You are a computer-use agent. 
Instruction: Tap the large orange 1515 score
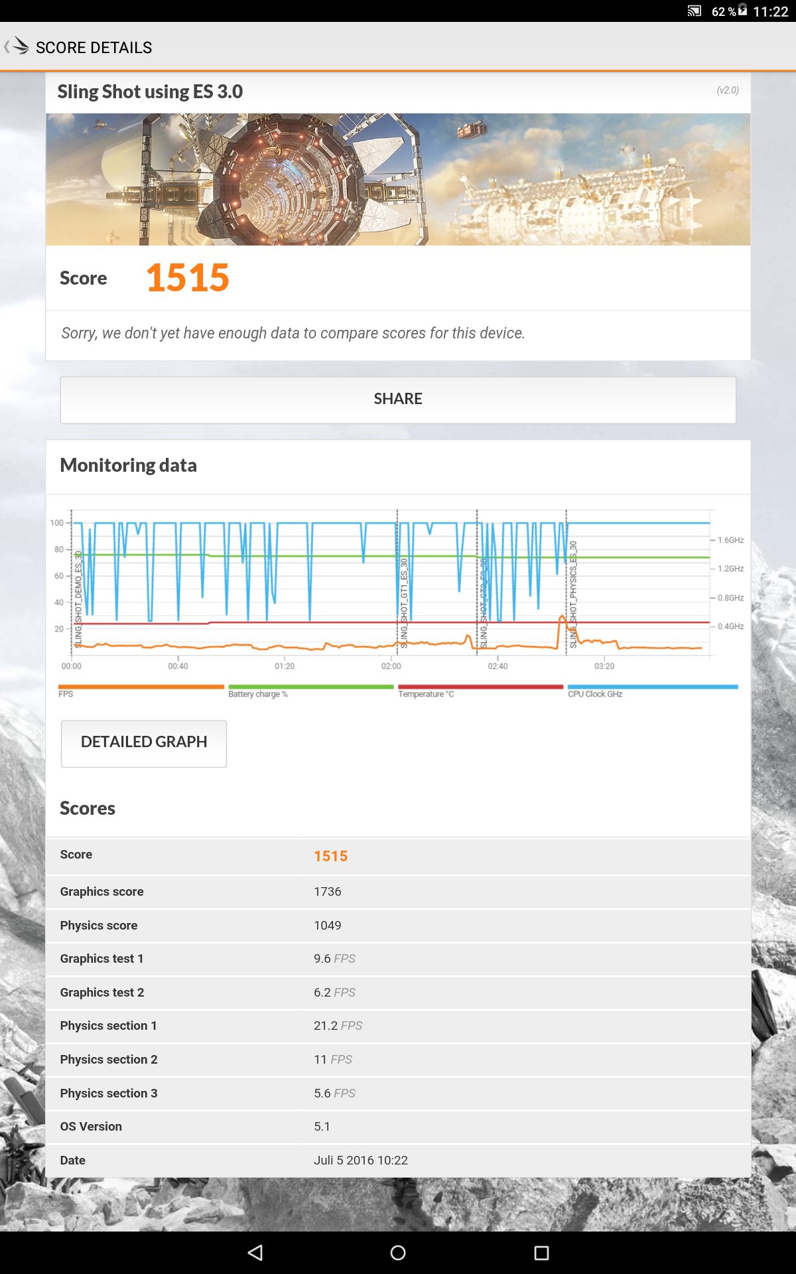(188, 277)
